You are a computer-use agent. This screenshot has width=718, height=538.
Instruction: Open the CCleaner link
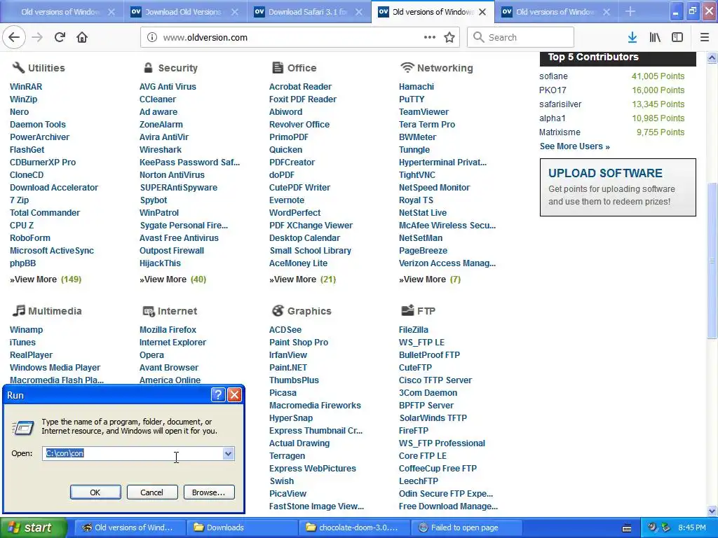pyautogui.click(x=158, y=99)
